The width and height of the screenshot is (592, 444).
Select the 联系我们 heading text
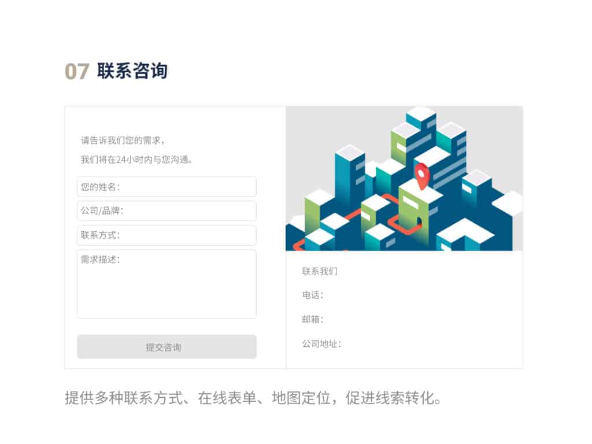pos(319,271)
